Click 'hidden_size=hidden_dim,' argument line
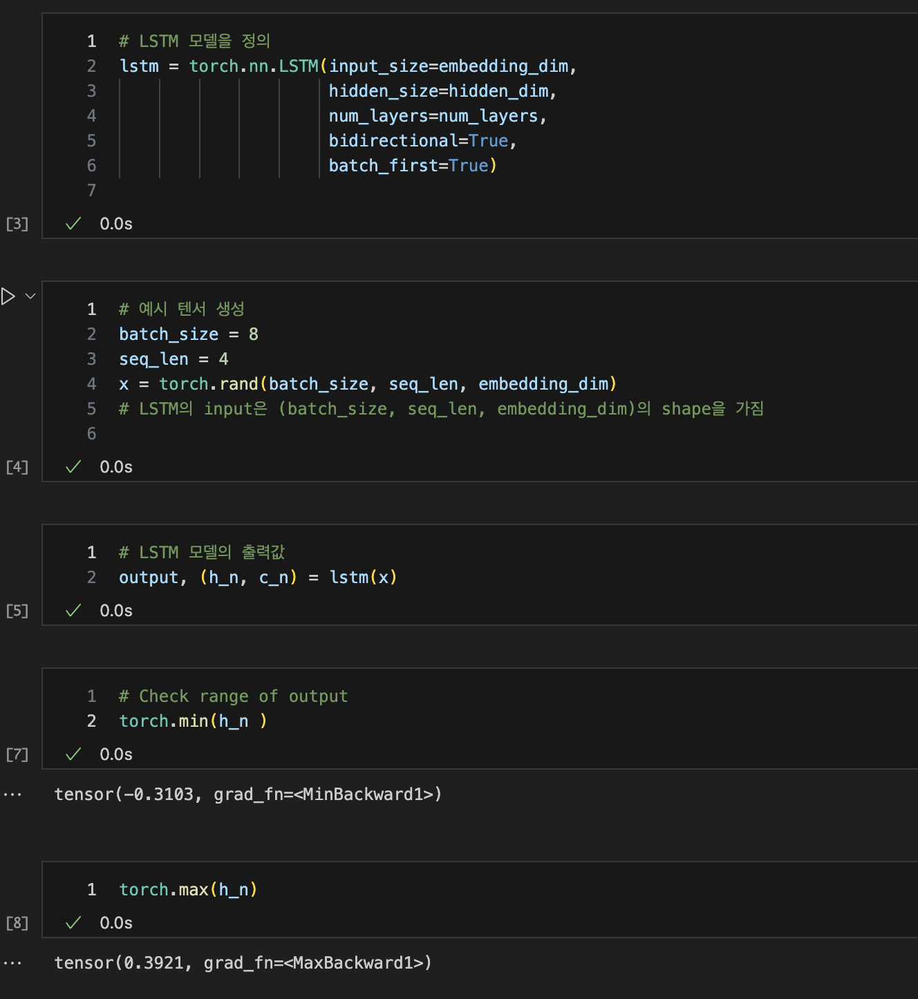 (442, 91)
